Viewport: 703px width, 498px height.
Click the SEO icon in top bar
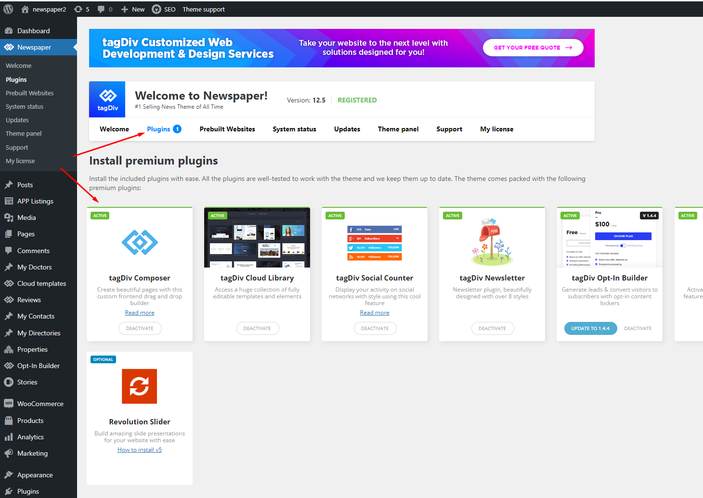[x=156, y=9]
